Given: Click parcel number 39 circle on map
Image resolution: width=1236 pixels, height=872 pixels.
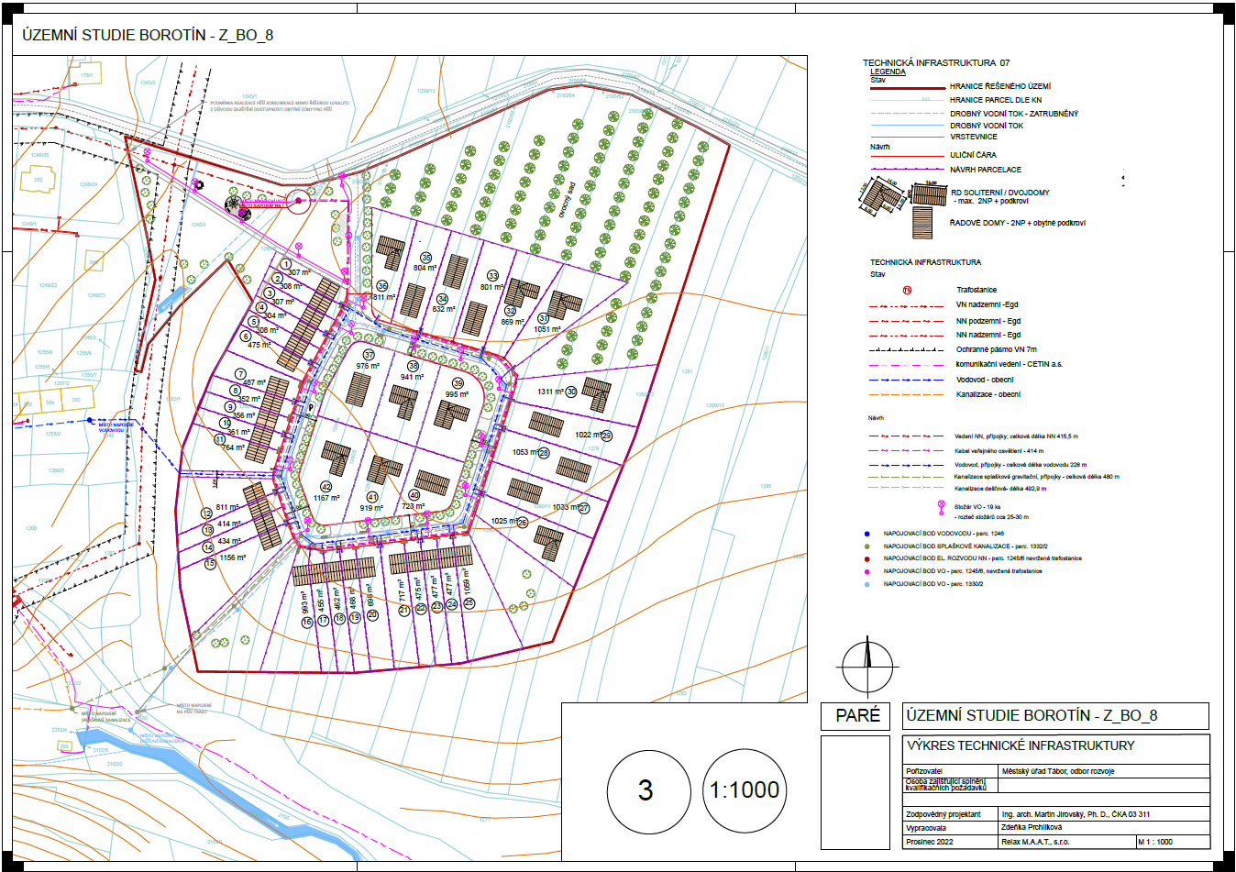Looking at the screenshot, I should [458, 384].
